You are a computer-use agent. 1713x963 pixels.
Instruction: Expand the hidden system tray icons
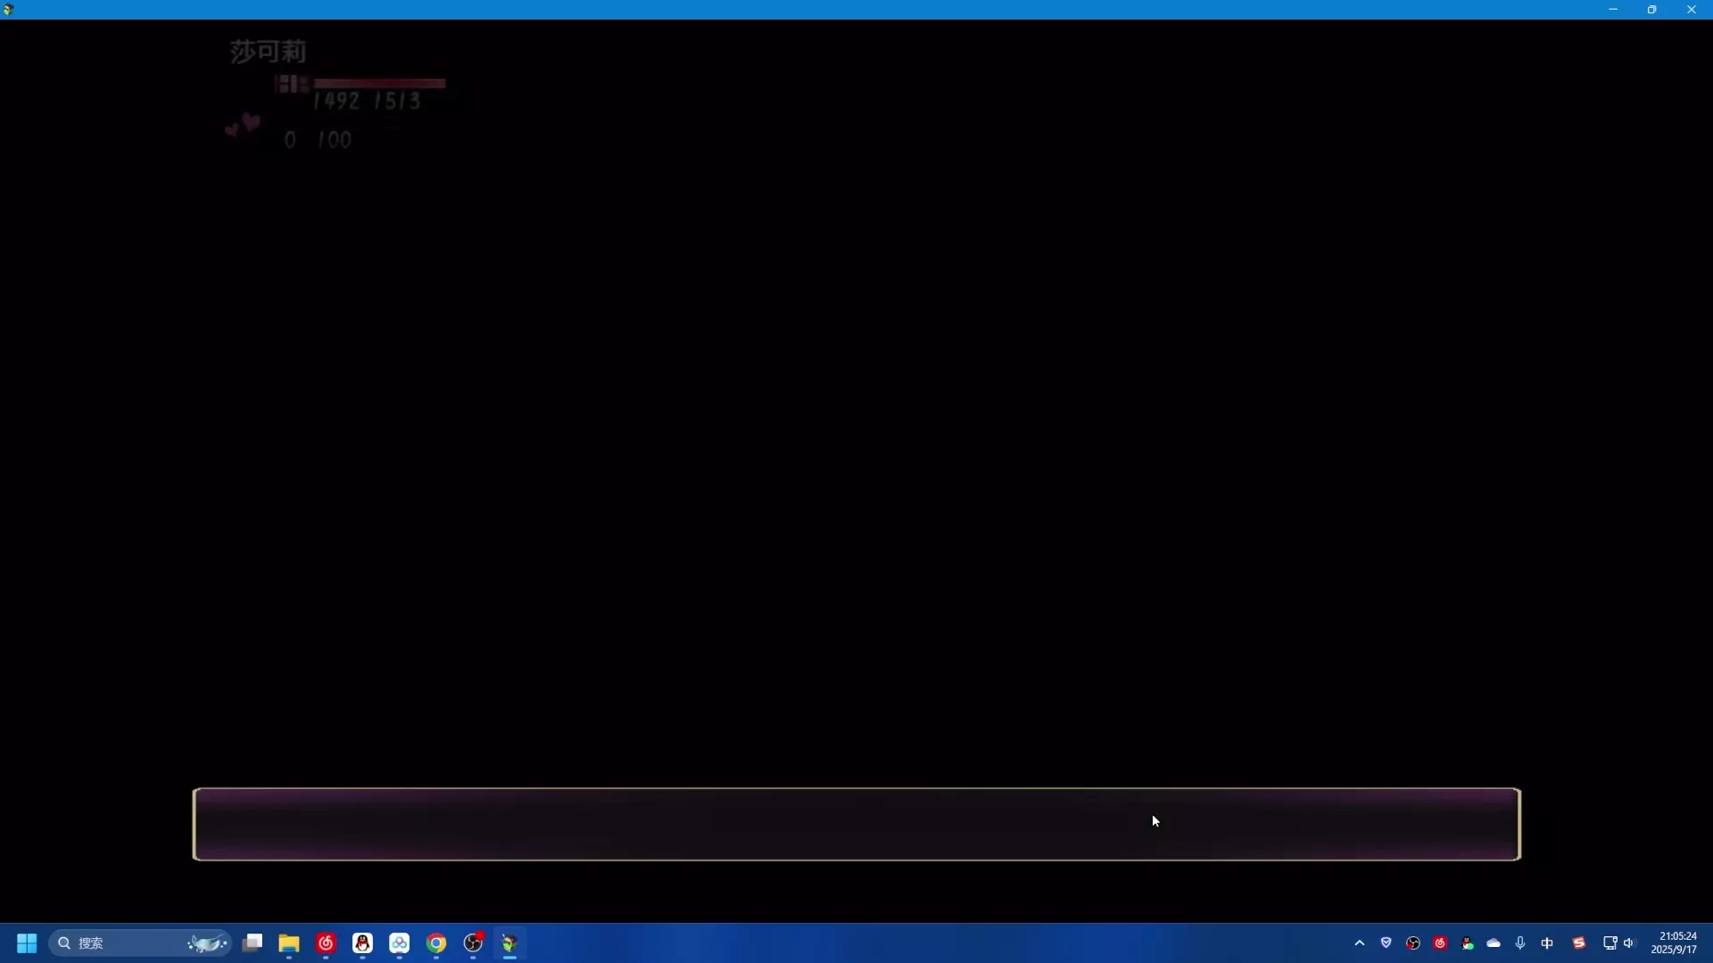pos(1360,942)
